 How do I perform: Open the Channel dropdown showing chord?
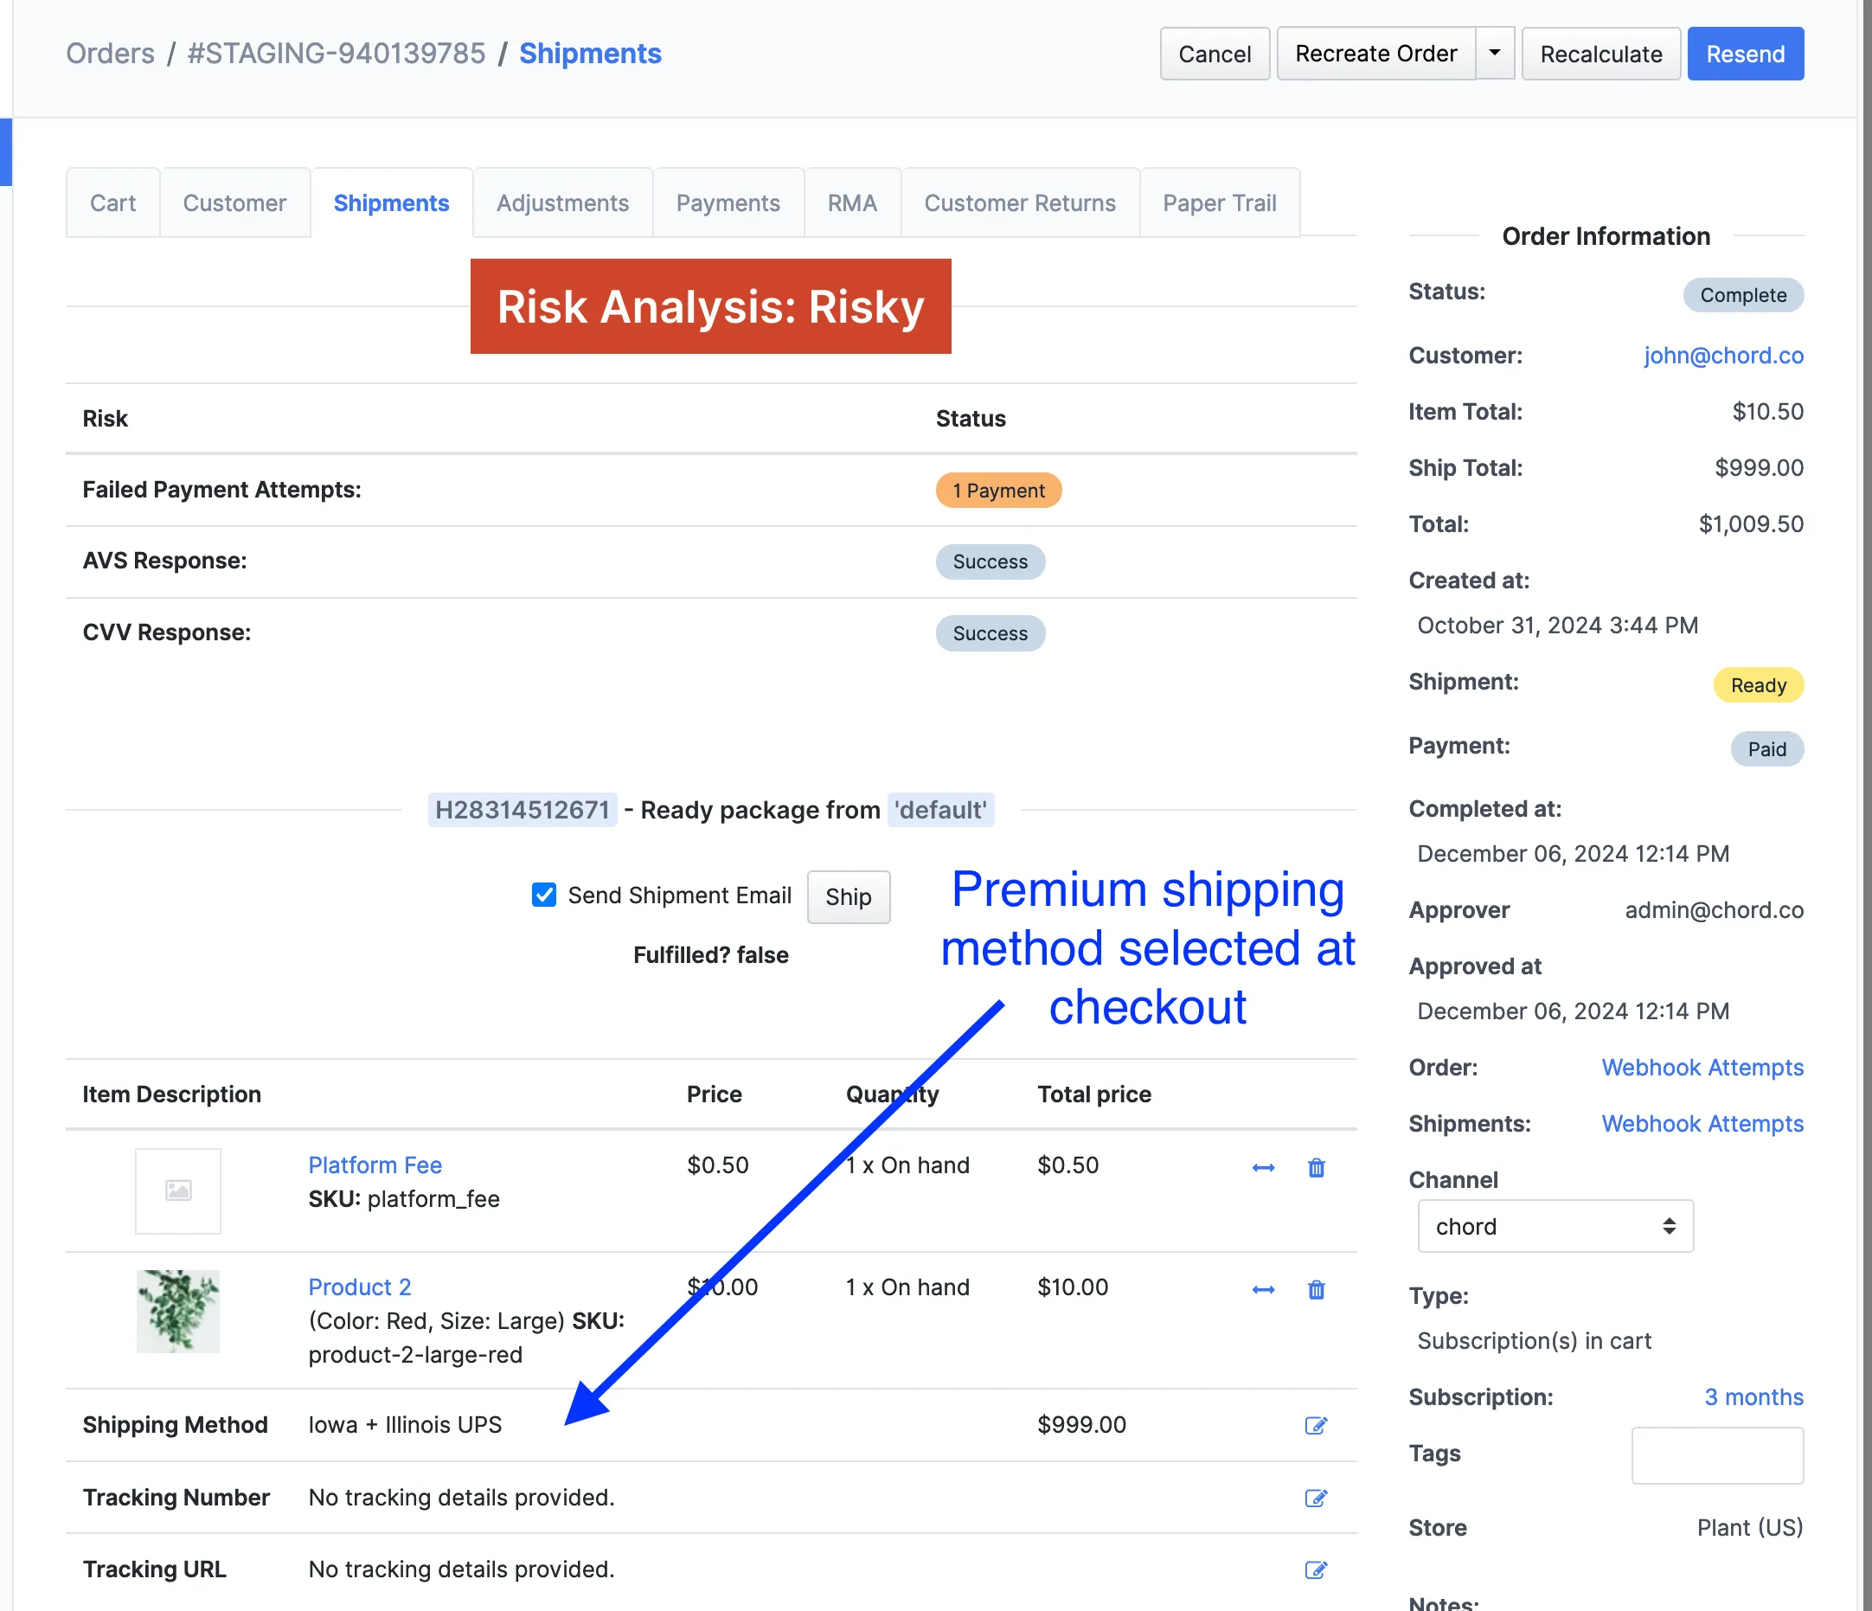(x=1555, y=1226)
